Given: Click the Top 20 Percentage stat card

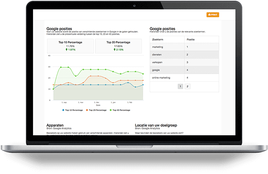Looking at the screenshot, I should (x=118, y=46).
